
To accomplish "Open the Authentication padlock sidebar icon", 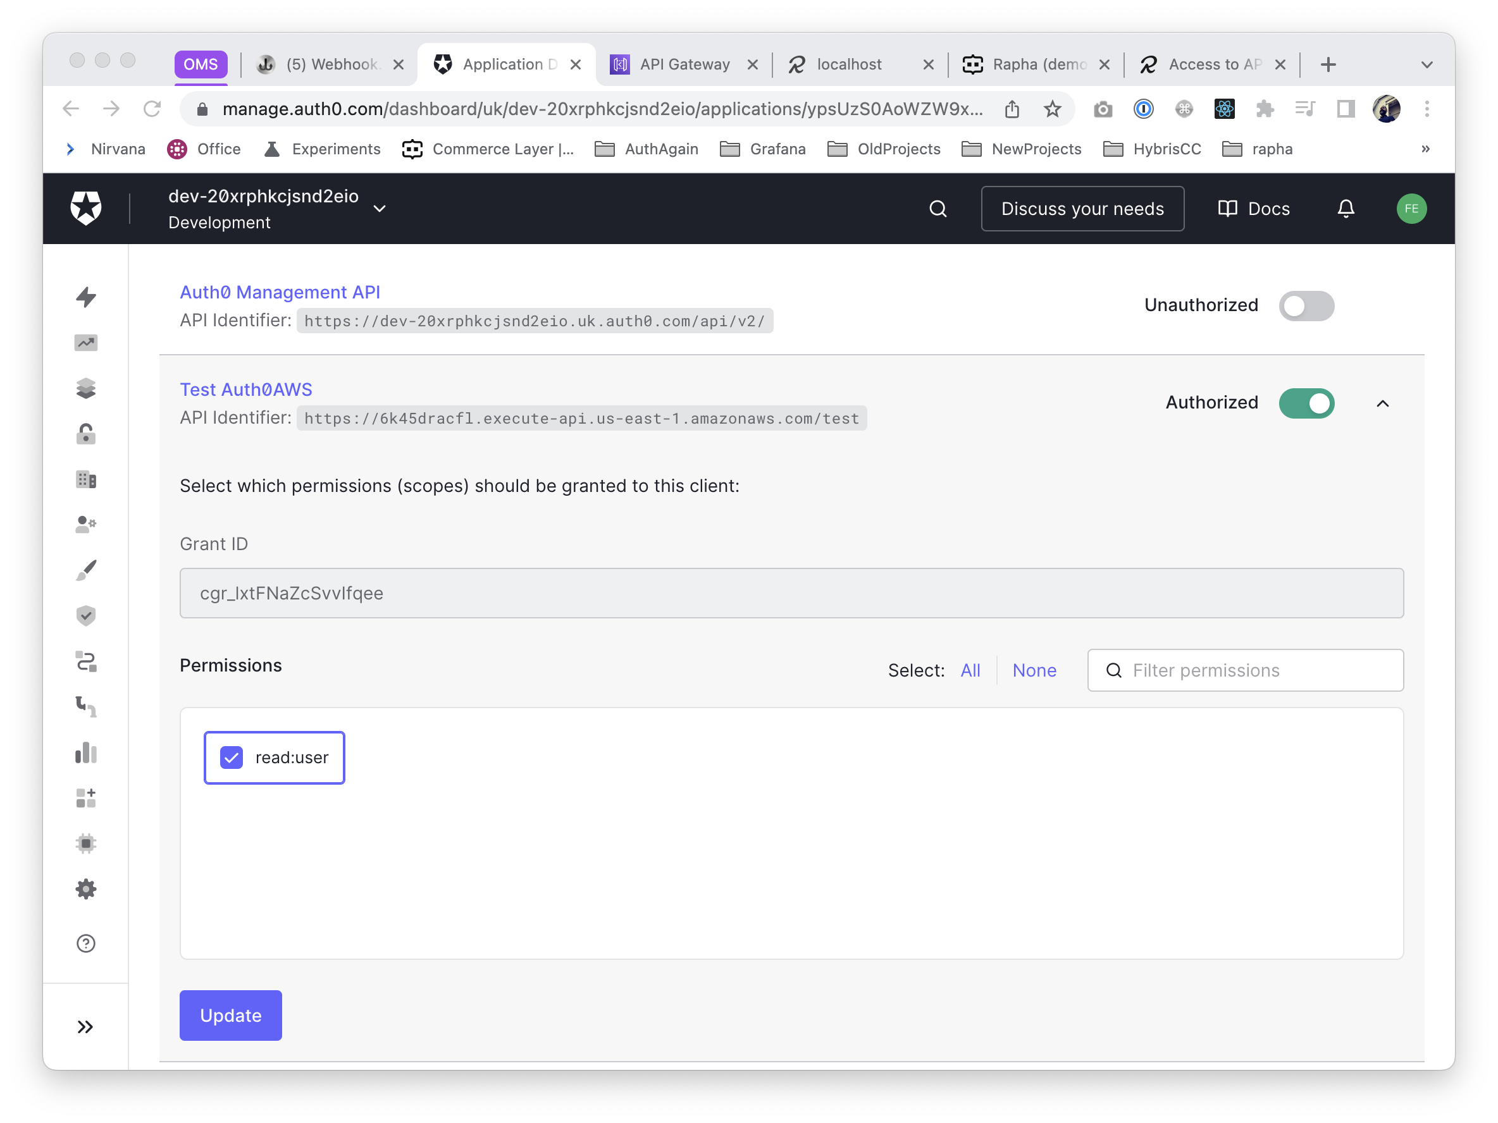I will point(86,434).
